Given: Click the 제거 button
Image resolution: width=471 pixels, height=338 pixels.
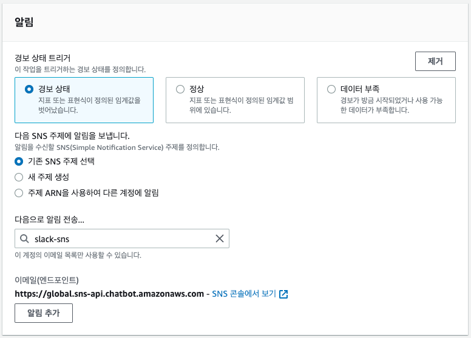Looking at the screenshot, I should (435, 61).
